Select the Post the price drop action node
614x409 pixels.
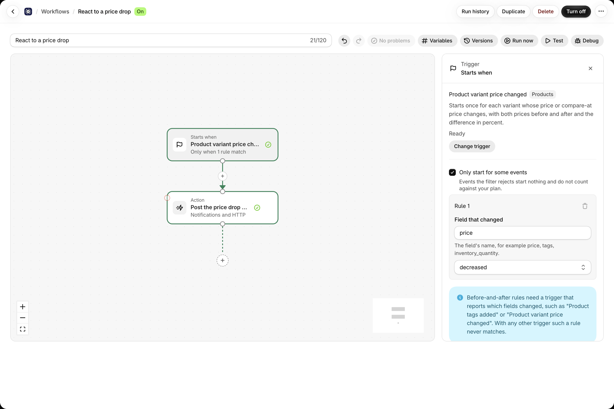[x=223, y=208]
